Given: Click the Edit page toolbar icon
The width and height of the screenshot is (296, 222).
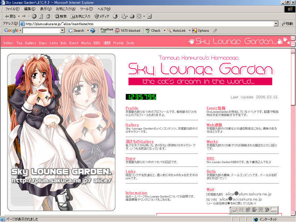Looking at the screenshot, I should (x=139, y=16).
